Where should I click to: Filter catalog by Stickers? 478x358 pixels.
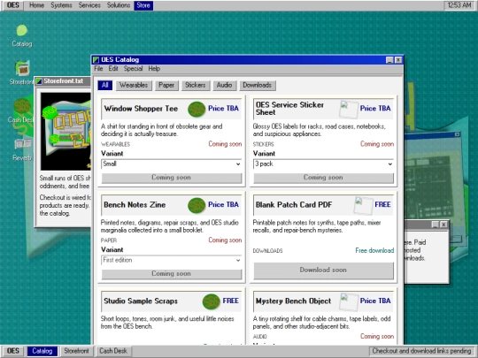tap(196, 85)
